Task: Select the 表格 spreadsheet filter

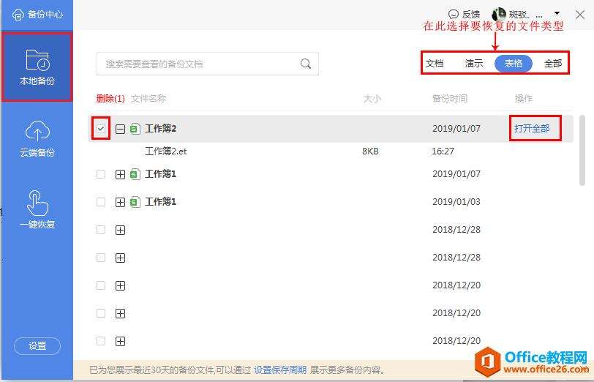Action: pos(514,63)
